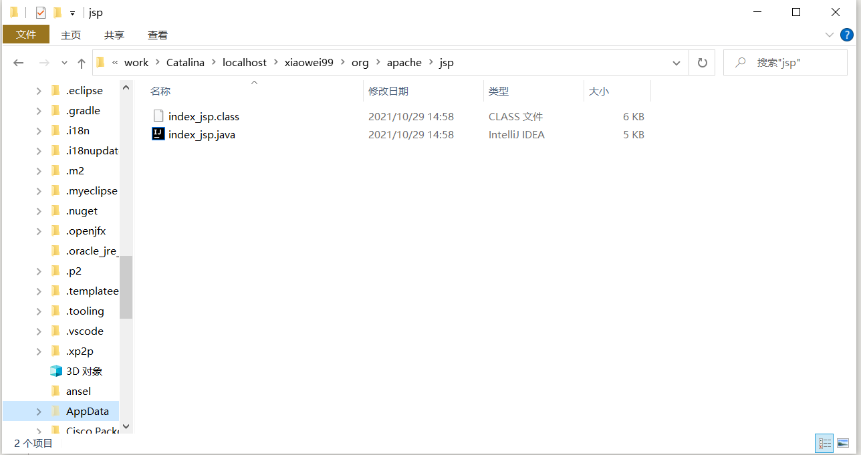
Task: Click the 6 KB size cell
Action: coord(634,116)
